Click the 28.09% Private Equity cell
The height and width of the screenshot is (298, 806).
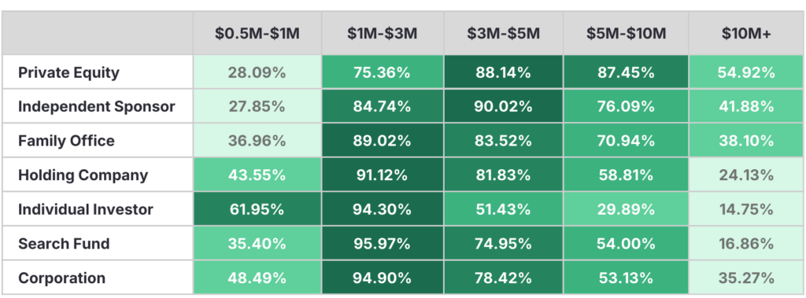[257, 72]
